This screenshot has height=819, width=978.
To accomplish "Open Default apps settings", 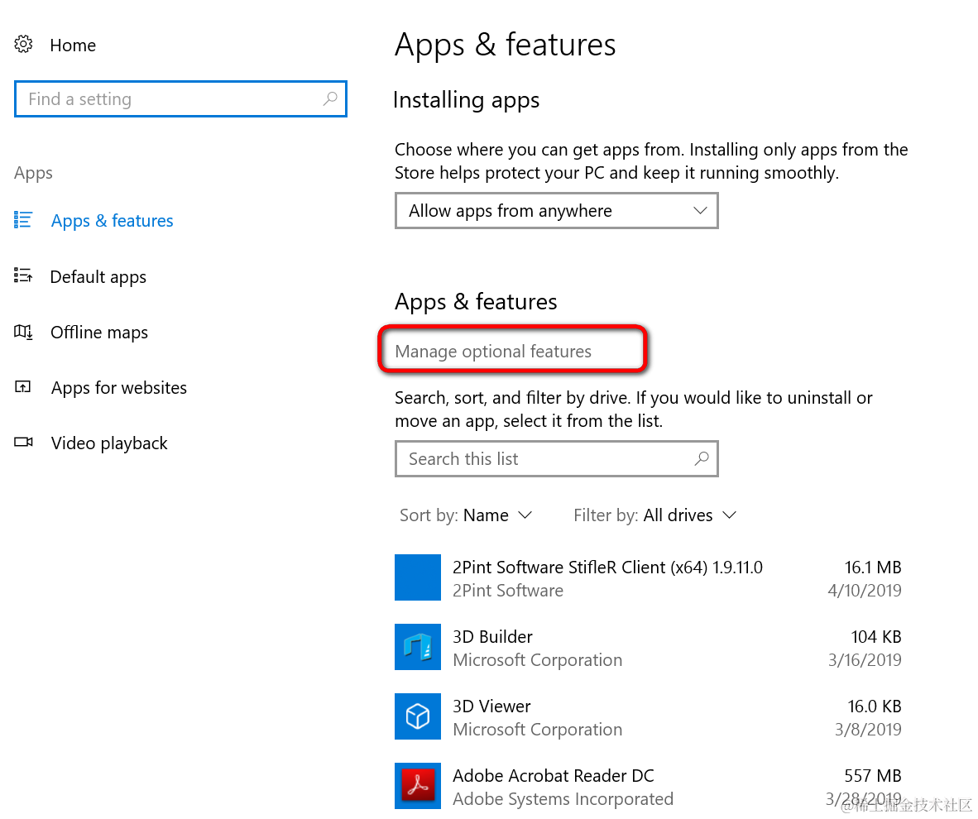I will point(98,277).
